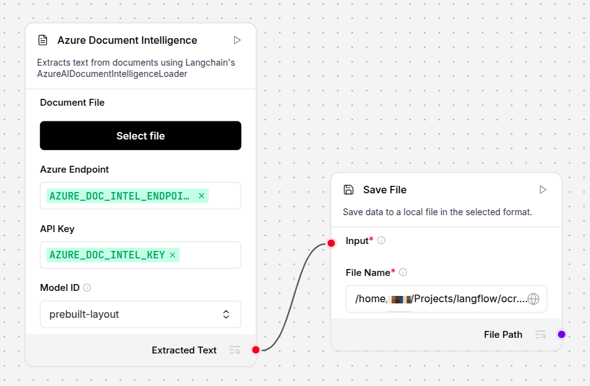The width and height of the screenshot is (590, 386).
Task: Remove the AZURE_DOC_INTEL_ENDPOI… variable tag
Action: point(201,196)
